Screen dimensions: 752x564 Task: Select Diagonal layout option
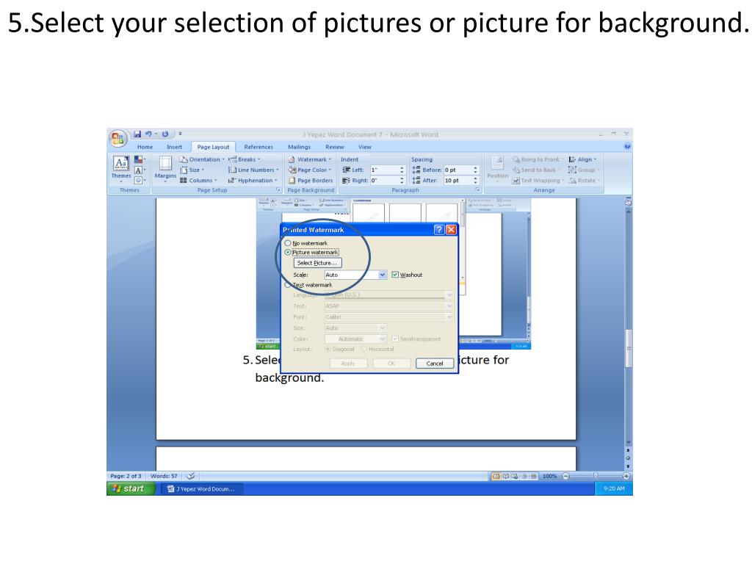(328, 349)
